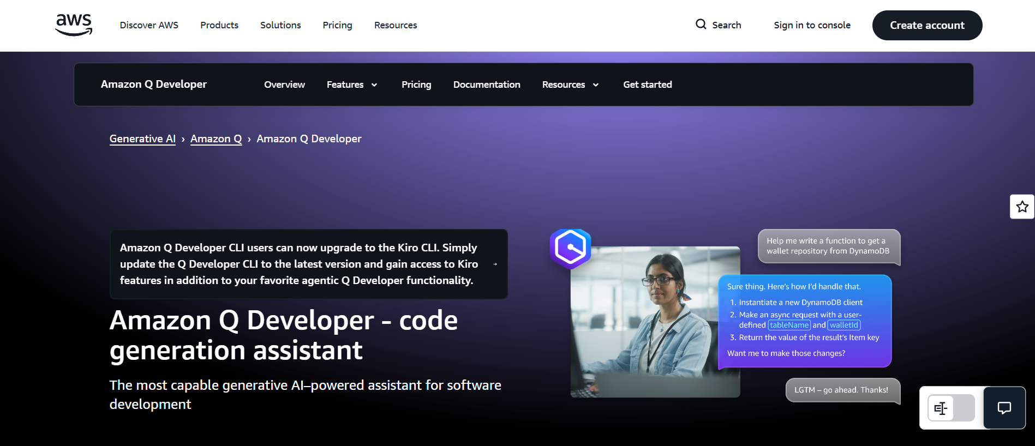Click "Return the value of the result's Item key"
Viewport: 1035px width, 446px height.
(x=809, y=337)
